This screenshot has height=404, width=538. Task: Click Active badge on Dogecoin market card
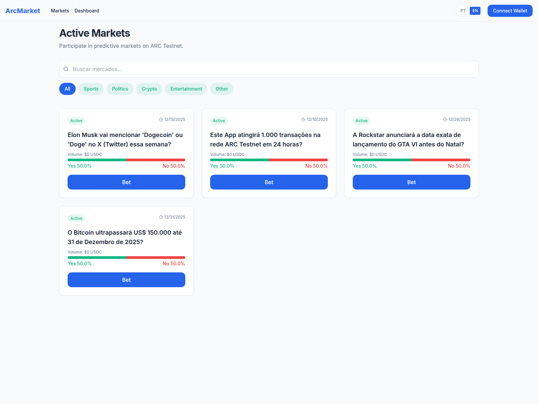[x=76, y=121]
